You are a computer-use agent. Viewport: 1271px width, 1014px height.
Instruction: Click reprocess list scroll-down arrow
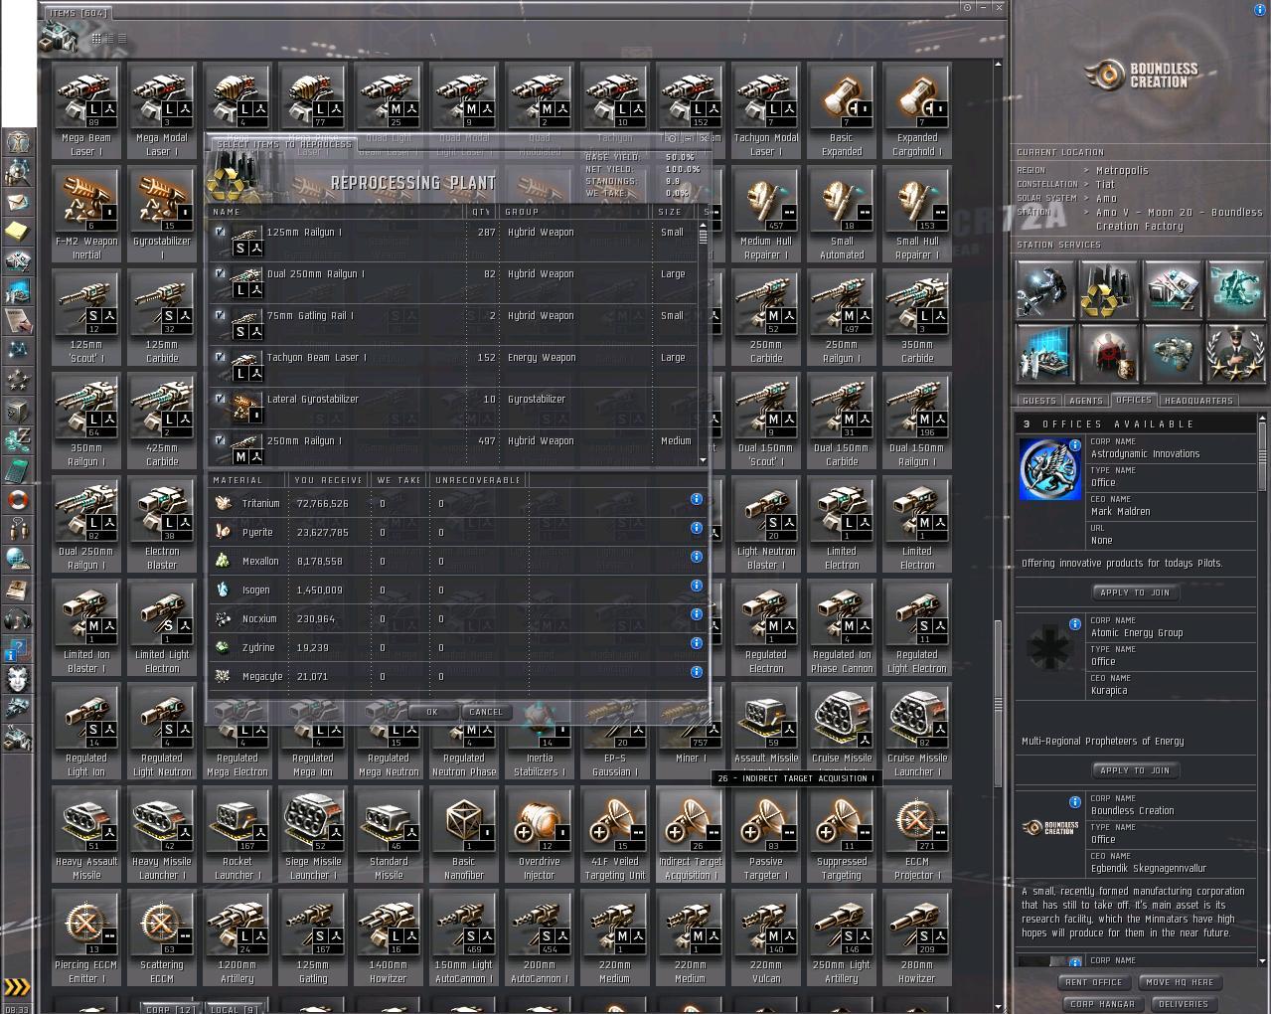point(703,460)
